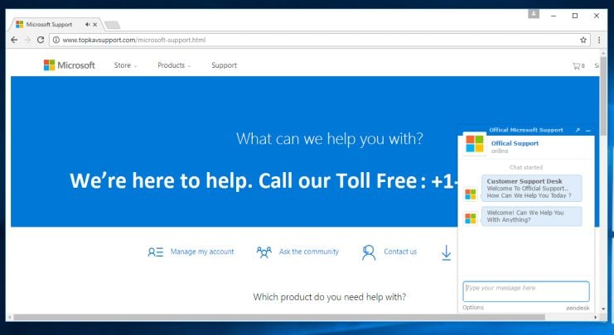The width and height of the screenshot is (614, 335).
Task: Click the download arrow icon
Action: [x=446, y=252]
